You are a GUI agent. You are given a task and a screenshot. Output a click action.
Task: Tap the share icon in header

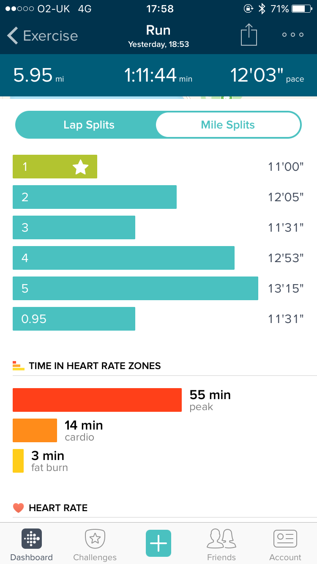point(249,35)
